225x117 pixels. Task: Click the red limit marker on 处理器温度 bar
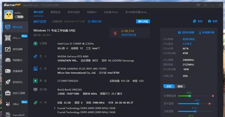(x=213, y=96)
